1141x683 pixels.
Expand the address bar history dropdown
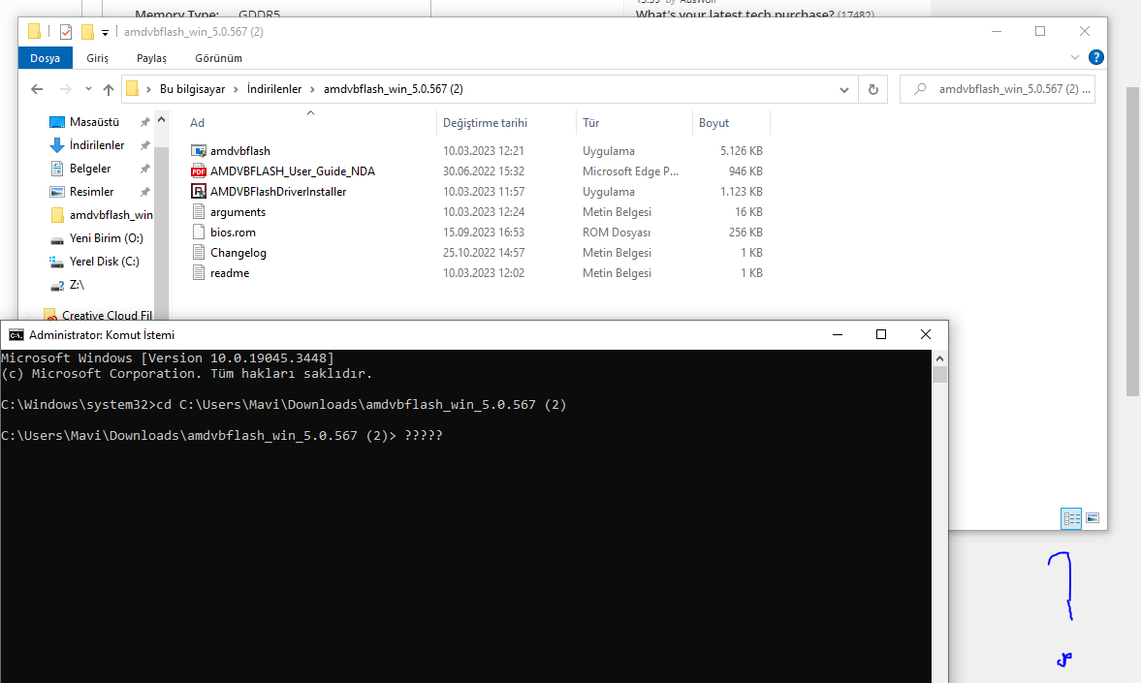tap(844, 89)
